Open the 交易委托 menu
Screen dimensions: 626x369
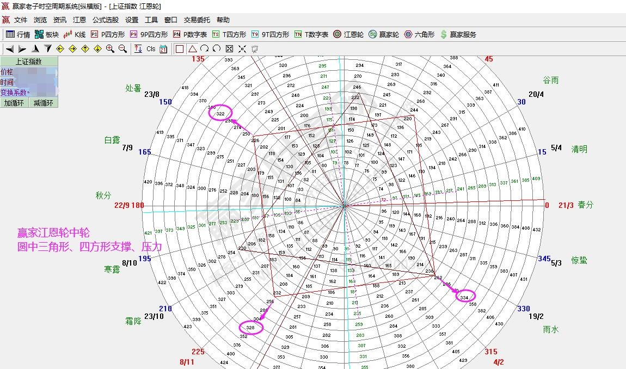tap(197, 20)
